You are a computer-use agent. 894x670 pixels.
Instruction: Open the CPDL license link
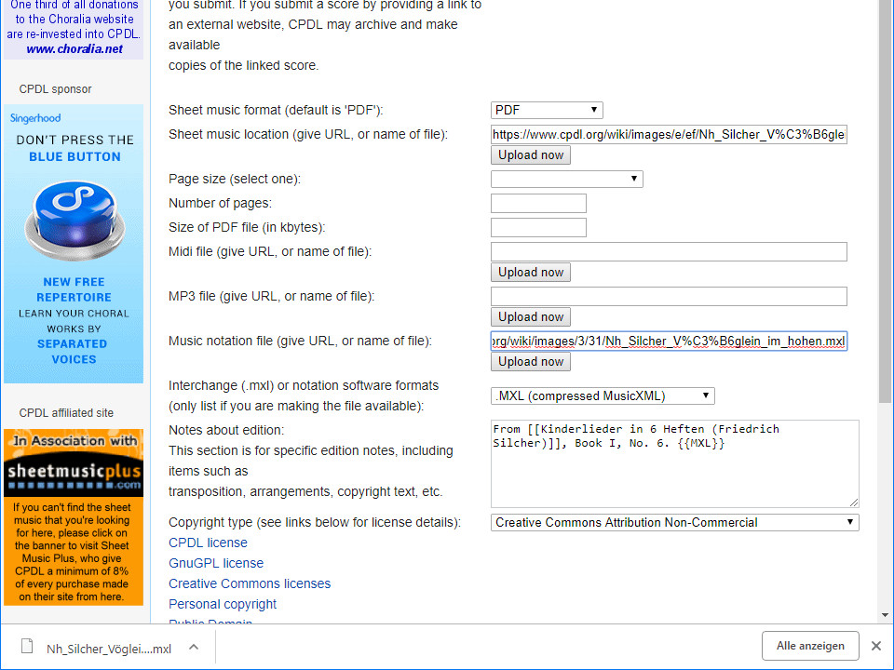point(208,543)
